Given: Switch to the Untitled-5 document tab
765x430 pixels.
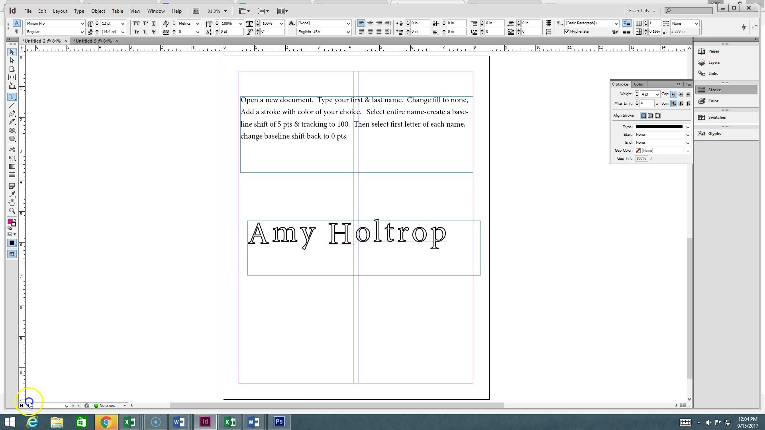Looking at the screenshot, I should (92, 41).
